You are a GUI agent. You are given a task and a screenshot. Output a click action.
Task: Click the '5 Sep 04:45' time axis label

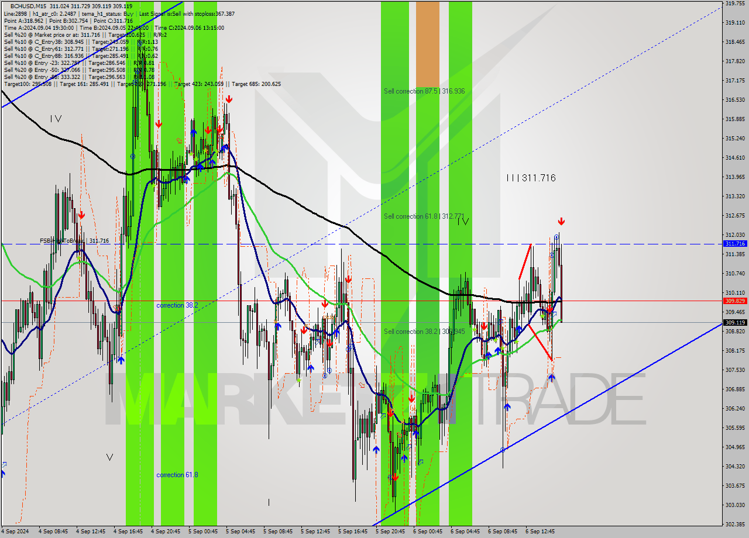240,532
